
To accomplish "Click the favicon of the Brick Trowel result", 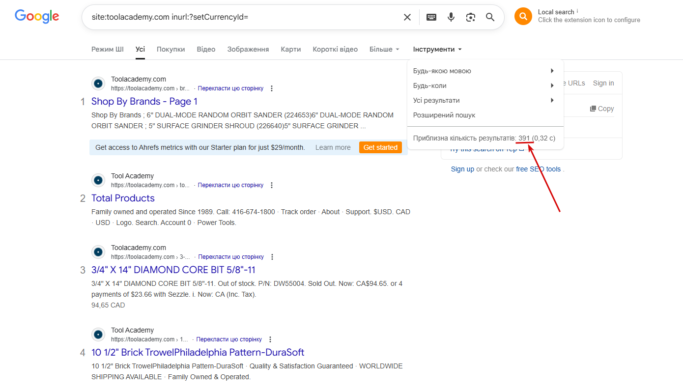I will pyautogui.click(x=98, y=335).
